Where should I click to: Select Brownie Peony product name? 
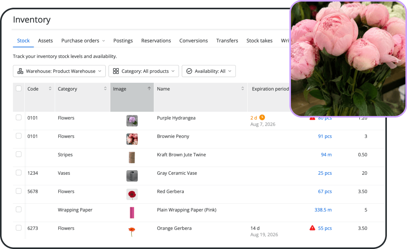(173, 136)
